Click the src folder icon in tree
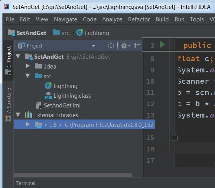The width and height of the screenshot is (215, 188). pos(38,76)
